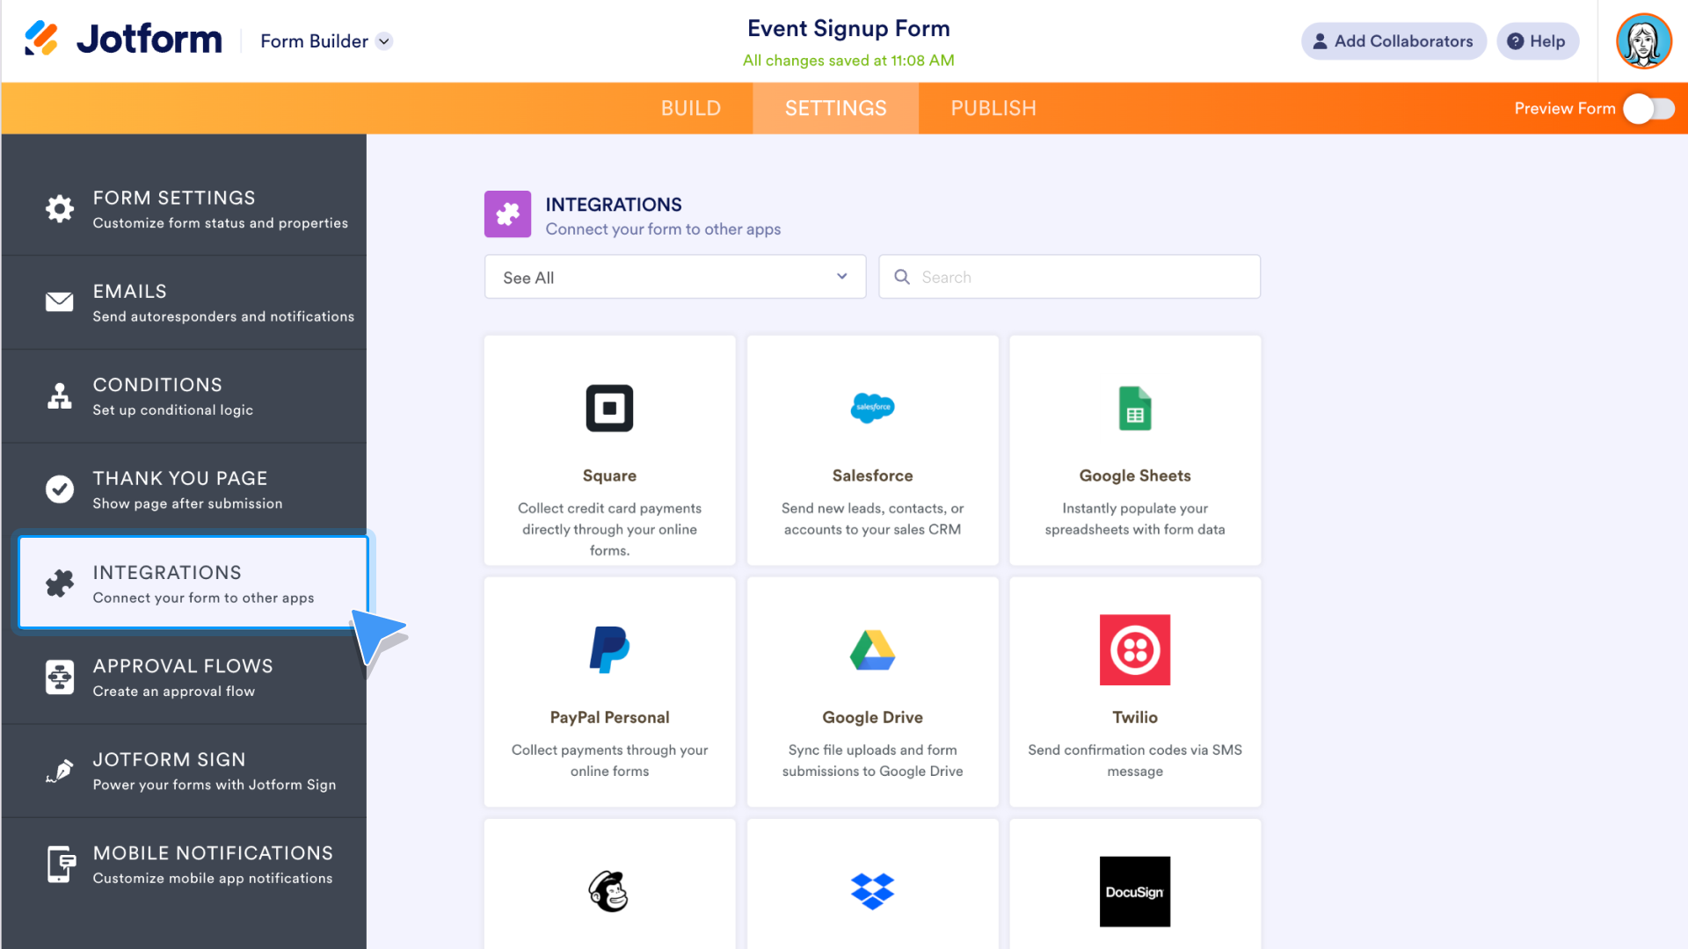Click the Google Sheets integration icon

(x=1135, y=409)
